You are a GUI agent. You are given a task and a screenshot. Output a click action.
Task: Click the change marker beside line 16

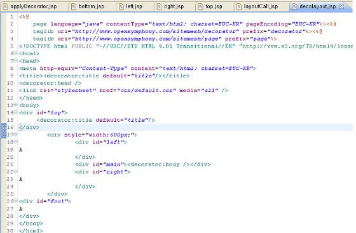pyautogui.click(x=4, y=131)
